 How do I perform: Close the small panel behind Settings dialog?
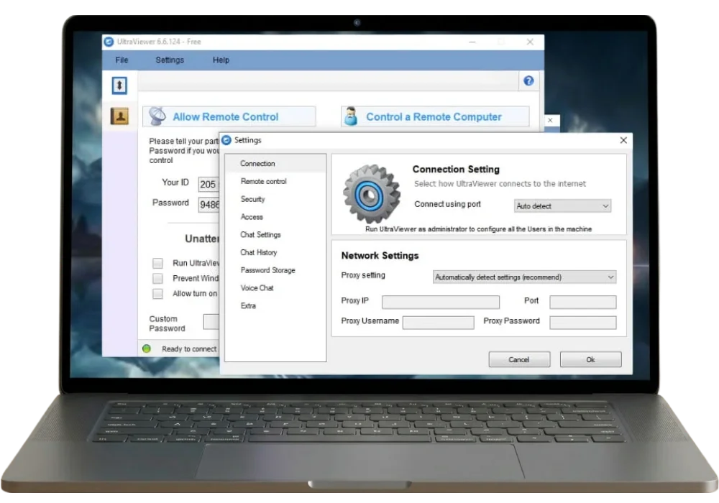click(550, 120)
